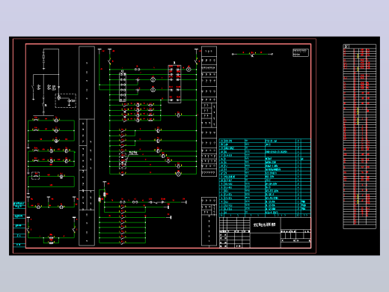Click the lower description column beside bottom circuit

click(x=209, y=222)
